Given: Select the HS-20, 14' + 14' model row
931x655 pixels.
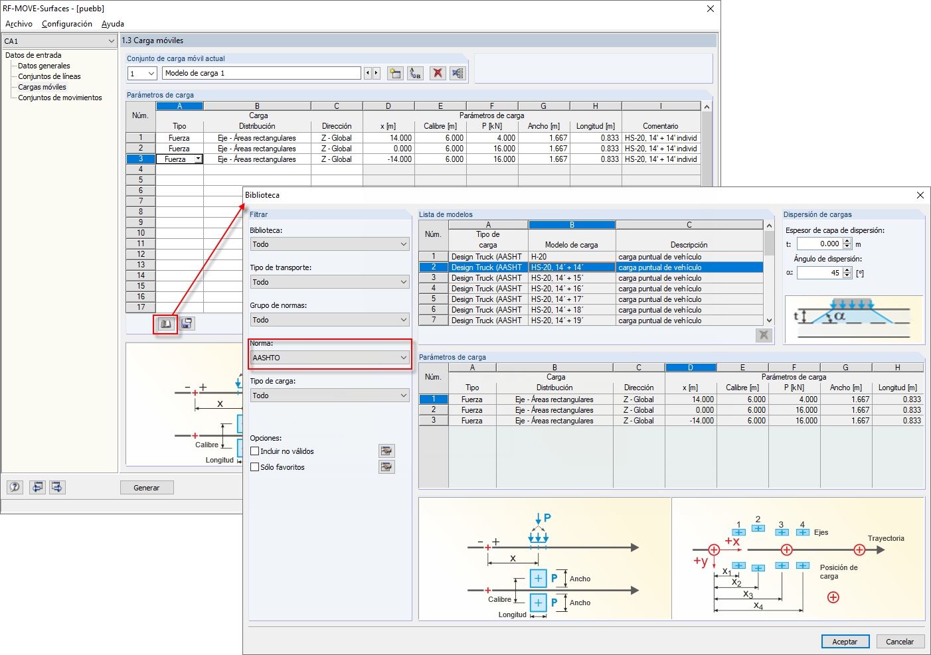Looking at the screenshot, I should (x=591, y=267).
